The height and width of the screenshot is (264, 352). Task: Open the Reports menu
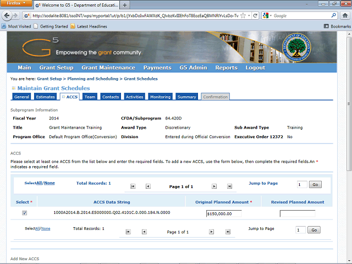point(226,68)
